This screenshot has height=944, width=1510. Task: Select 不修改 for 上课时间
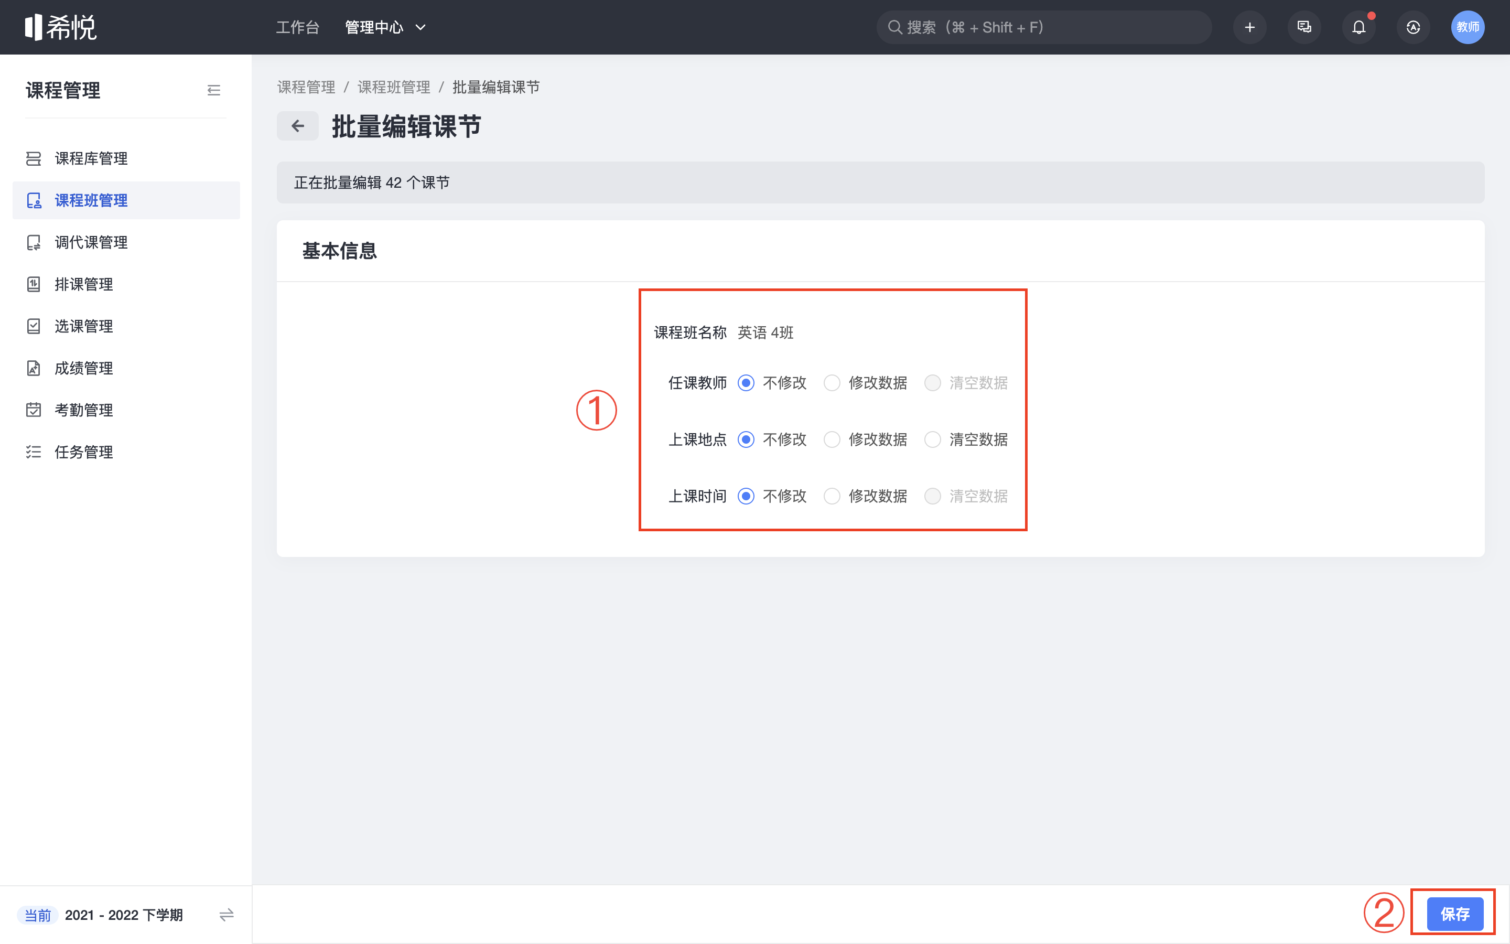click(x=746, y=496)
